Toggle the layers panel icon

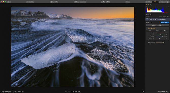[x=149, y=5]
